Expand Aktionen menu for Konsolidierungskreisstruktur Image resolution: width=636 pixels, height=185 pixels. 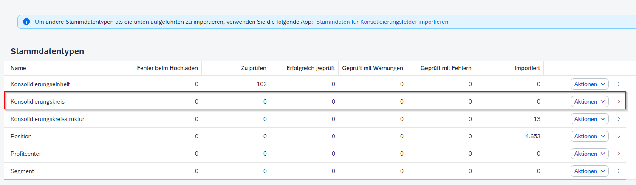pyautogui.click(x=589, y=119)
